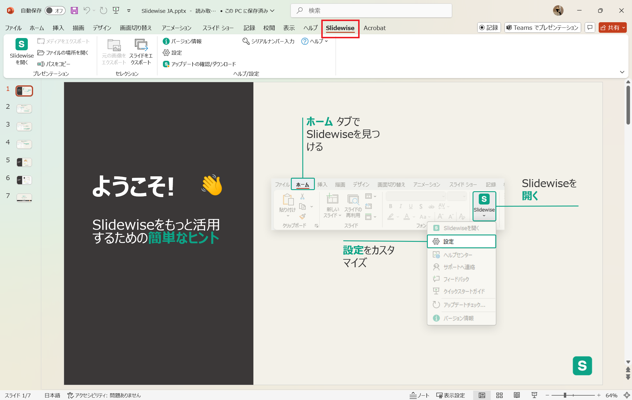Click the save icon in title bar
632x400 pixels.
(74, 11)
